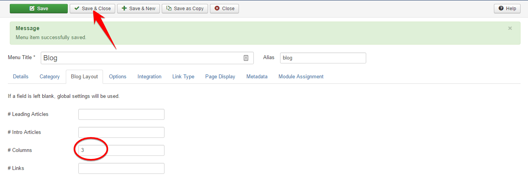Open the Metadata tab
528x177 pixels.
pos(257,77)
